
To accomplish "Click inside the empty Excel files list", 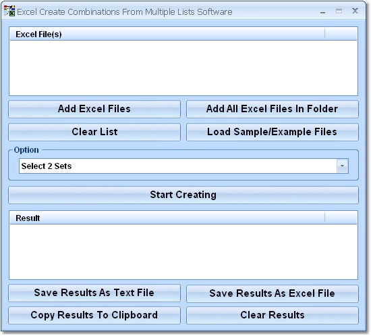I will [x=183, y=68].
